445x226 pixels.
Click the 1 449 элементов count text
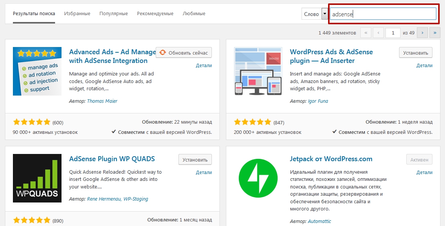(x=337, y=33)
